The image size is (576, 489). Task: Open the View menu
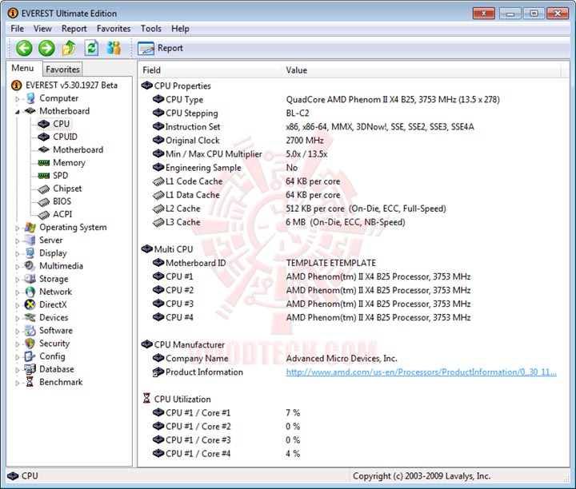point(42,29)
